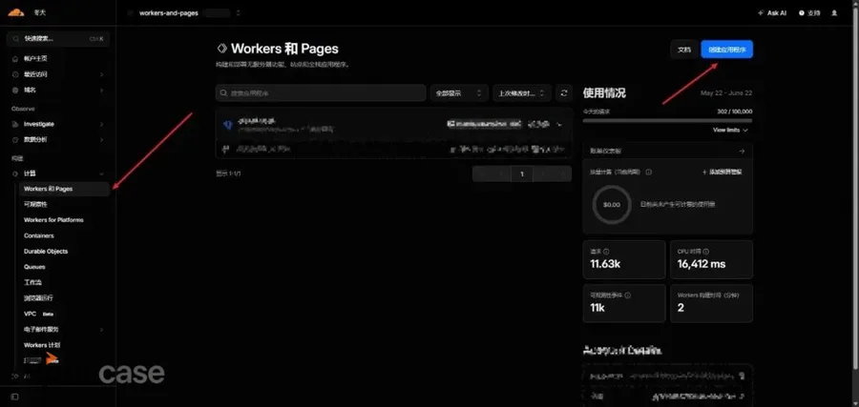Click the Cloudflare logo
This screenshot has height=407, width=859.
click(16, 12)
